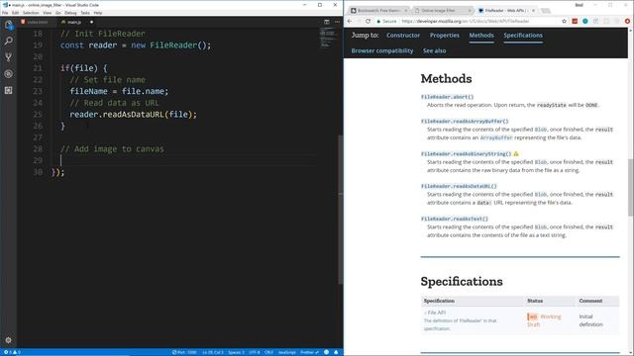Click the Ln/Col cursor position indicator
634x356 pixels.
pyautogui.click(x=213, y=352)
